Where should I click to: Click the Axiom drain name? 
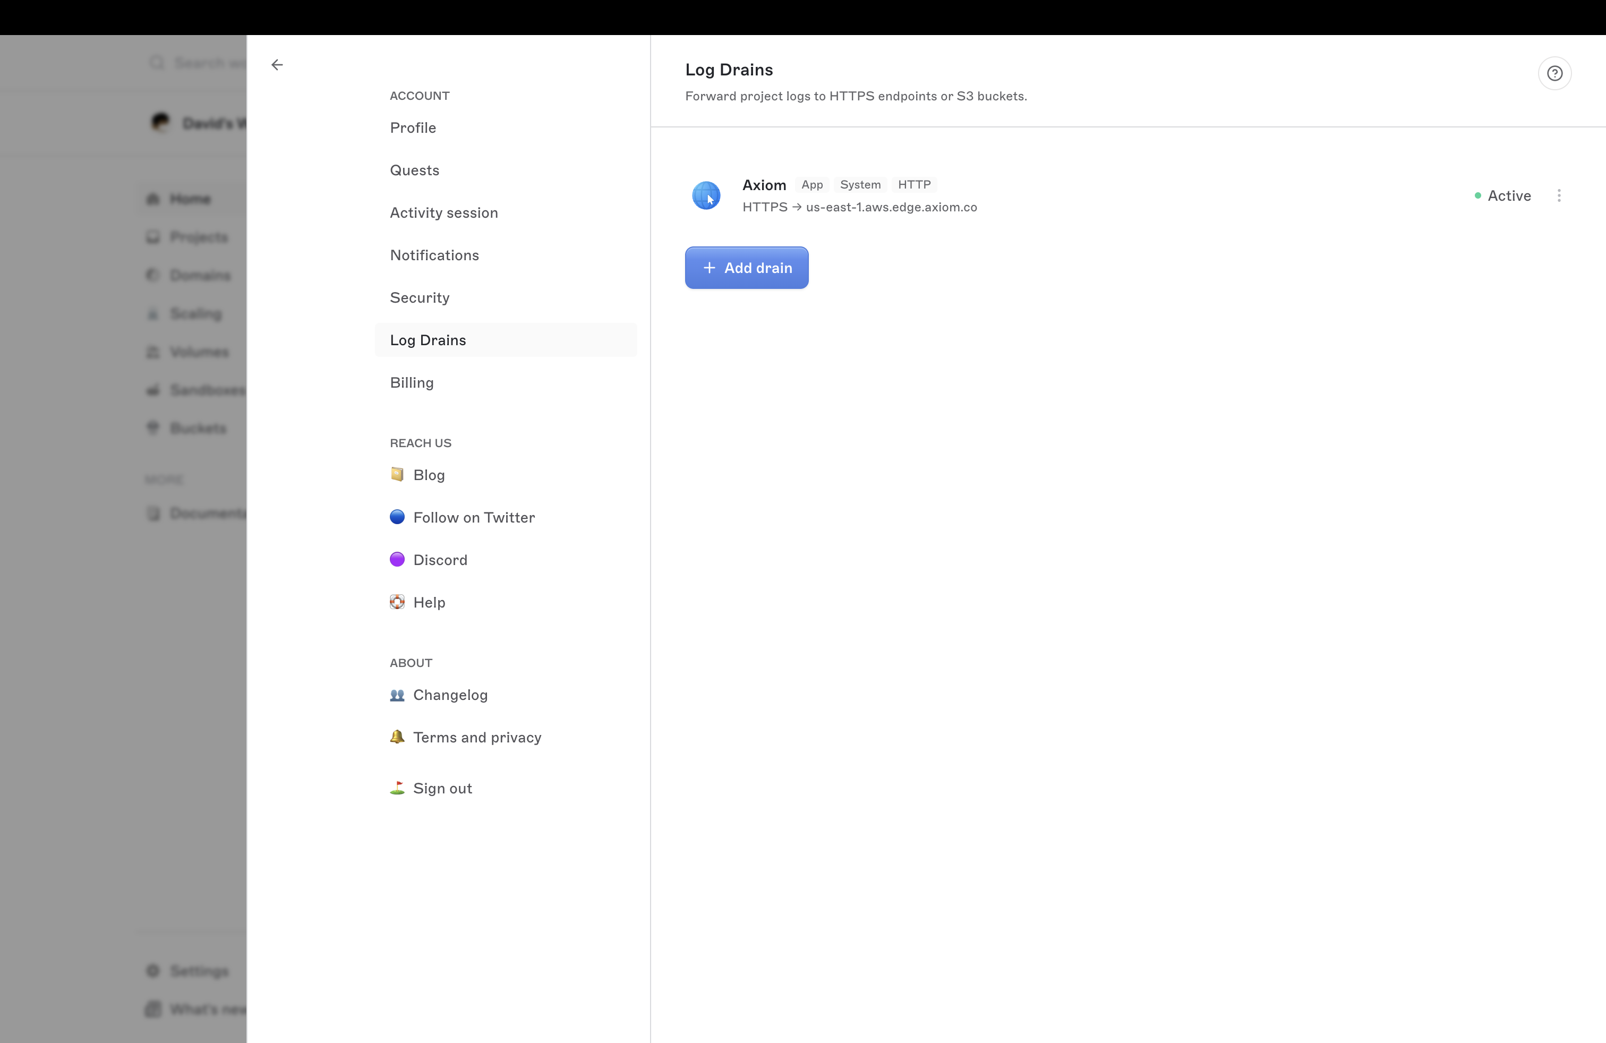click(x=764, y=185)
